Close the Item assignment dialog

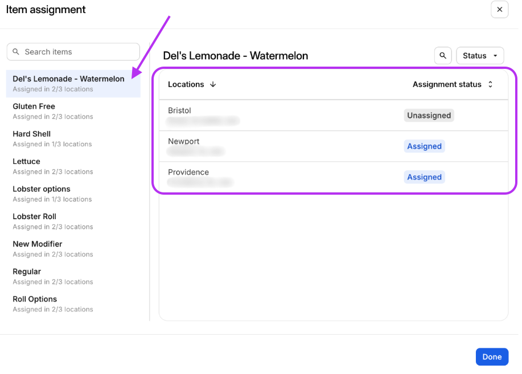[499, 10]
